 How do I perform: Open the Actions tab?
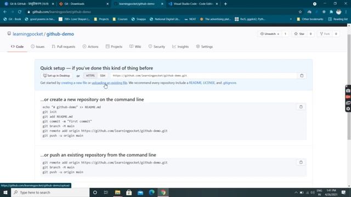point(90,47)
